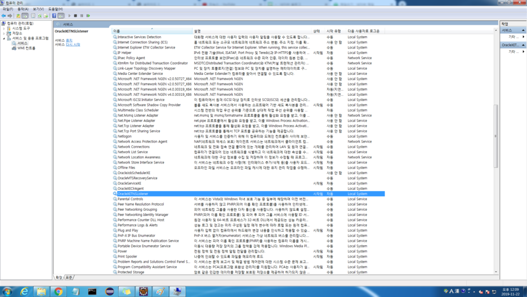This screenshot has height=297, width=527.
Task: Select the OracleXEClrAgent service
Action: pos(248,189)
